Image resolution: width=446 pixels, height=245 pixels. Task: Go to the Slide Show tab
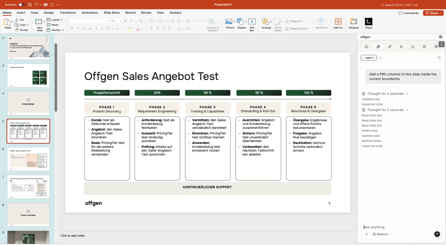coord(112,13)
